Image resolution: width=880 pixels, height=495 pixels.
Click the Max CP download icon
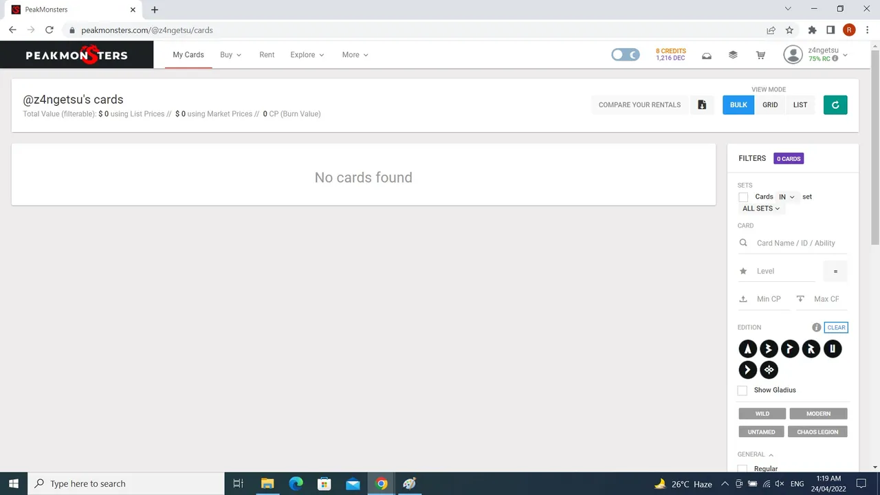[800, 299]
